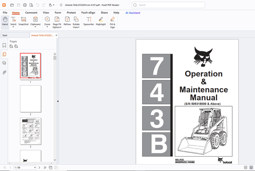Select the Highlight tool
Screen dimensions: 255x171
pyautogui.click(x=101, y=21)
